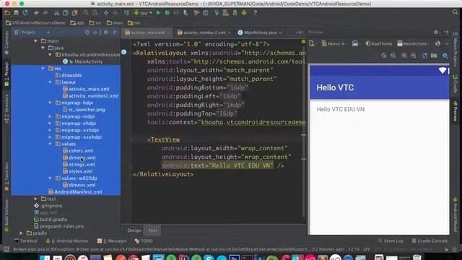
Task: Refresh the layout Preview
Action: click(424, 56)
